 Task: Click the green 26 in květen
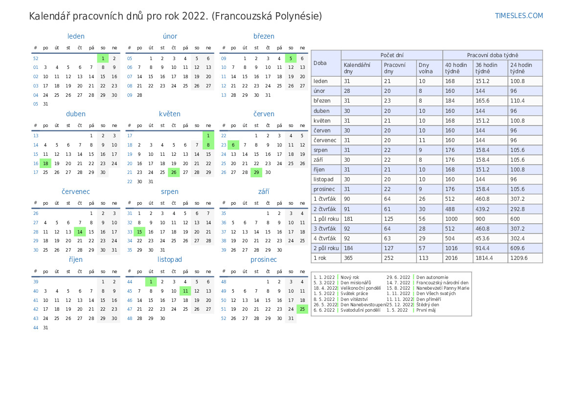(174, 172)
